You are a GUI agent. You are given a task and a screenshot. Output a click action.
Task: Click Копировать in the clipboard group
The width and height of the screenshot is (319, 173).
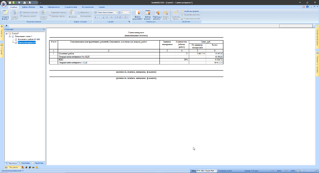85,16
